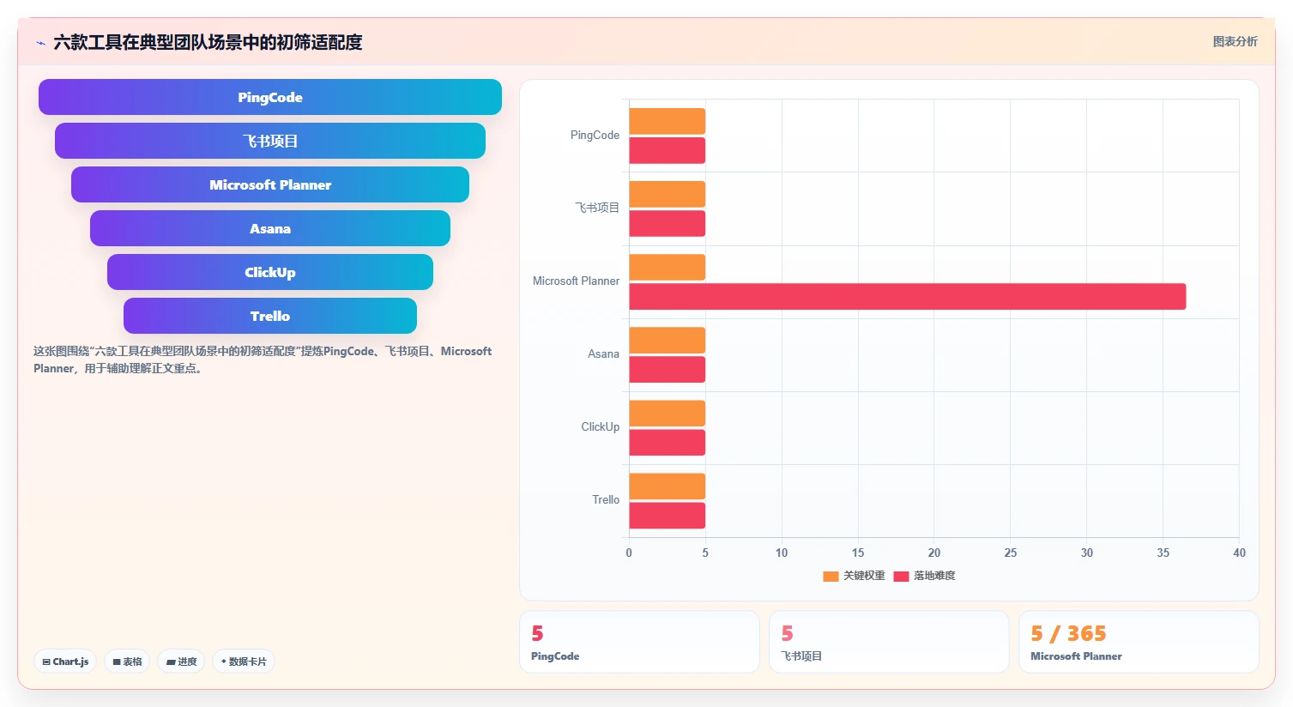Click the ClickUp y-axis label
Screen dimensions: 1293x707
(600, 426)
